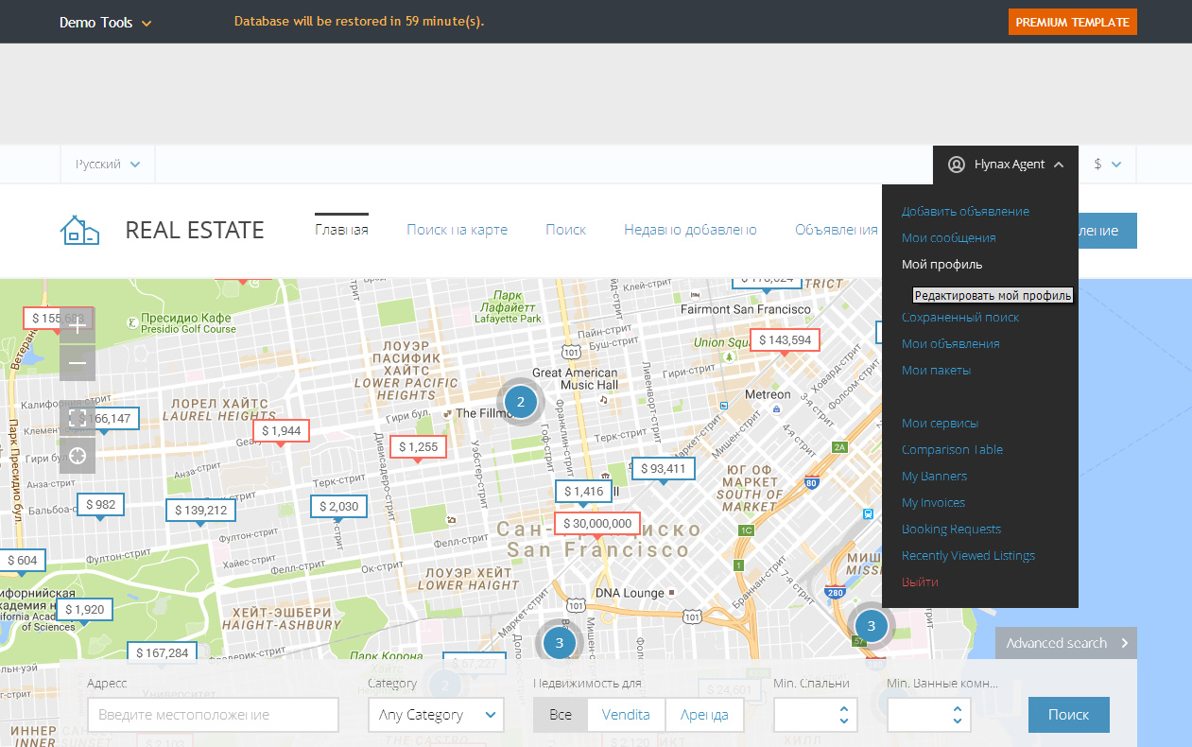Screen dimensions: 1192x747
Task: Click the Premium Template button
Action: pos(1072,23)
